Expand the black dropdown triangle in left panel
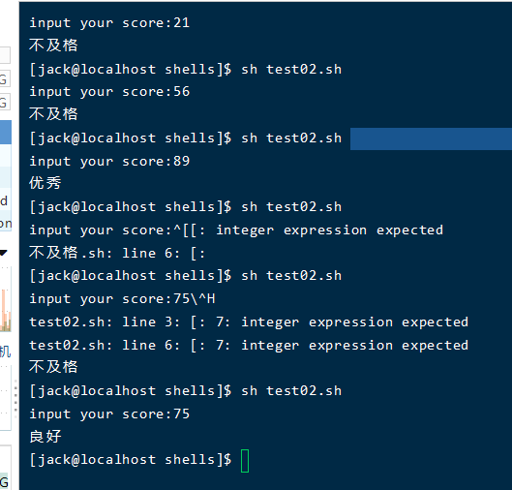Image resolution: width=512 pixels, height=490 pixels. coord(3,253)
